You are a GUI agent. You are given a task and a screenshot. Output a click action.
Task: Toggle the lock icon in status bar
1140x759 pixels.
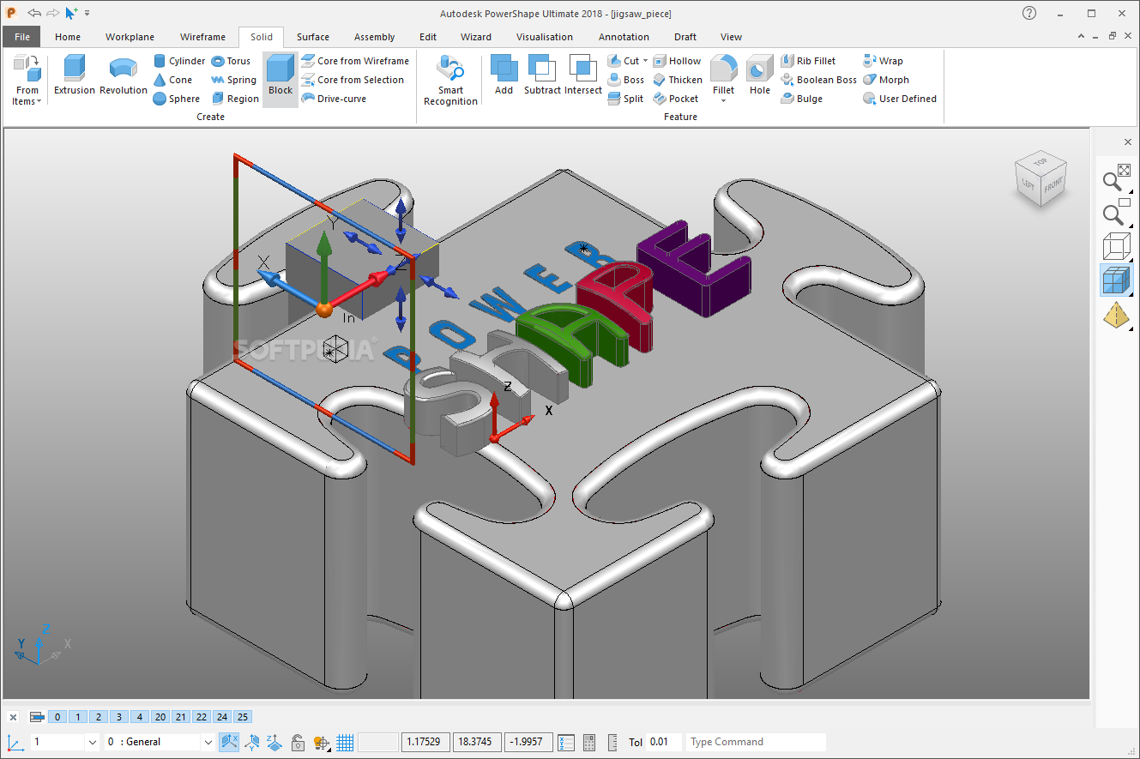(x=298, y=743)
